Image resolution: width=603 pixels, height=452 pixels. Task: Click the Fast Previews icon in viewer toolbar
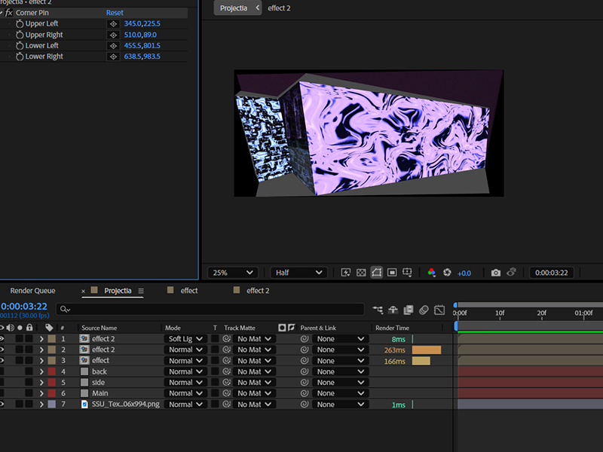tap(346, 273)
